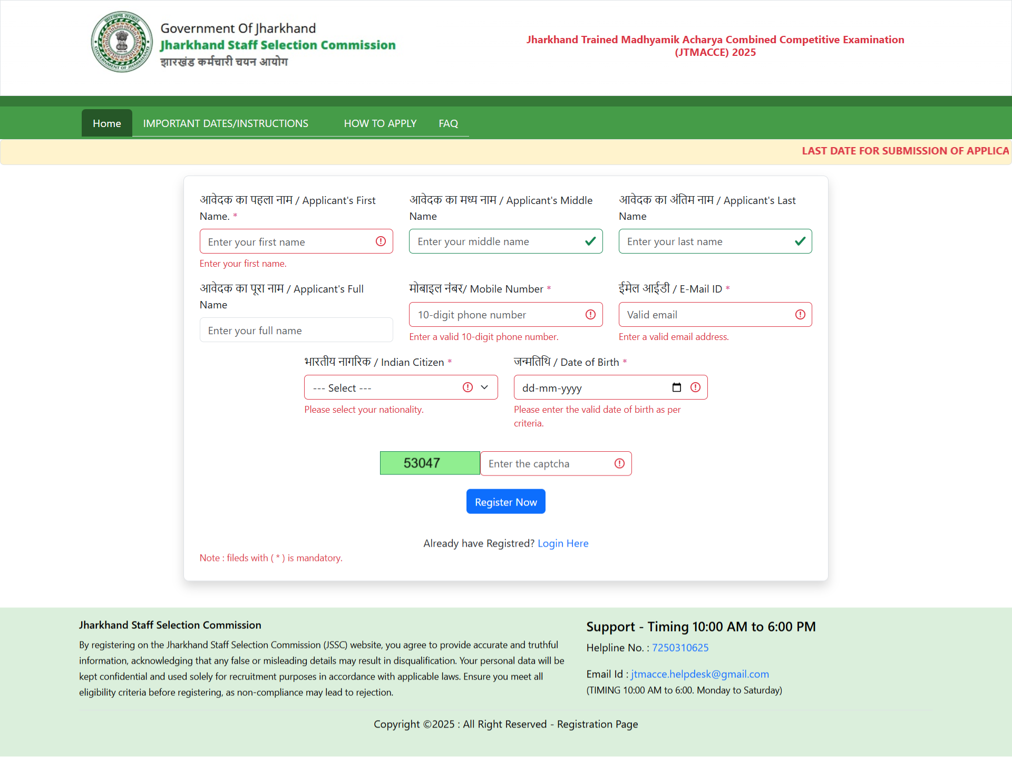Go to HOW TO APPLY page
Screen dimensions: 1012x757
tap(380, 123)
